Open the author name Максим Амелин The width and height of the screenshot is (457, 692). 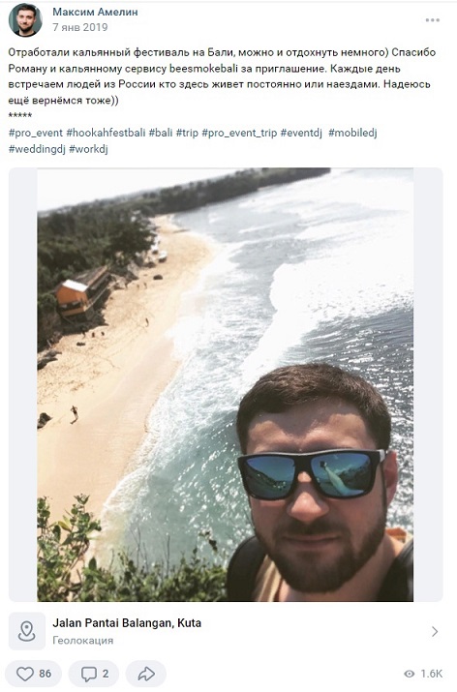click(96, 12)
